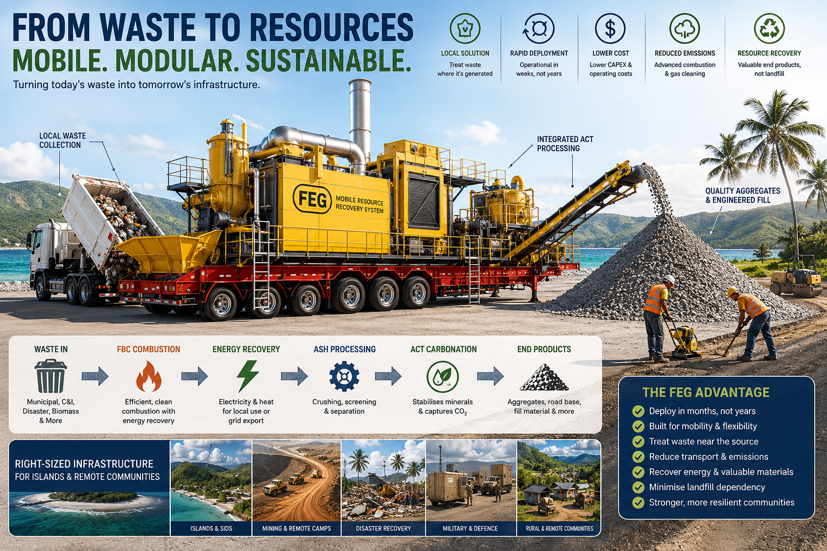Click the 'Quality Aggregates & Engineered Fill' label
The width and height of the screenshot is (827, 551).
(x=742, y=195)
